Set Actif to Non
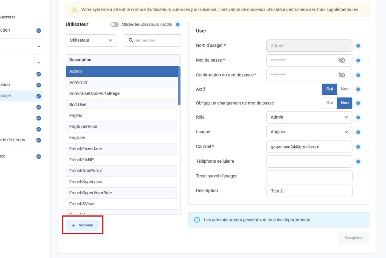This screenshot has width=386, height=258. pyautogui.click(x=345, y=89)
